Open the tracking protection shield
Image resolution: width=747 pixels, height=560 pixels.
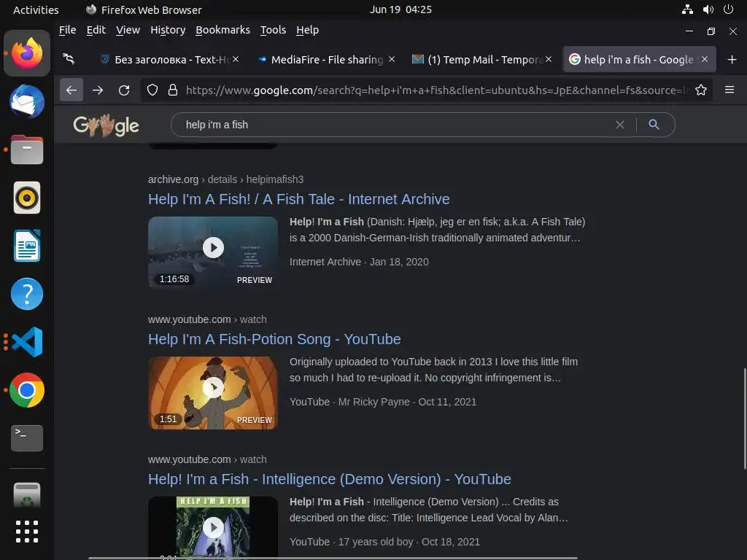point(152,90)
